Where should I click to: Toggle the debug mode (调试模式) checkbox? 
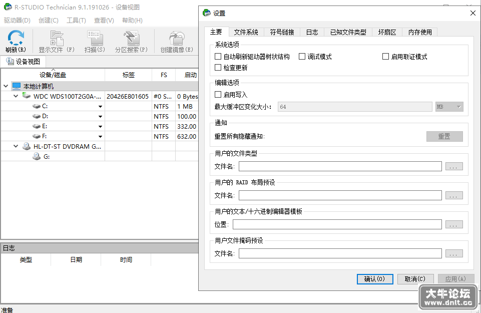click(302, 57)
